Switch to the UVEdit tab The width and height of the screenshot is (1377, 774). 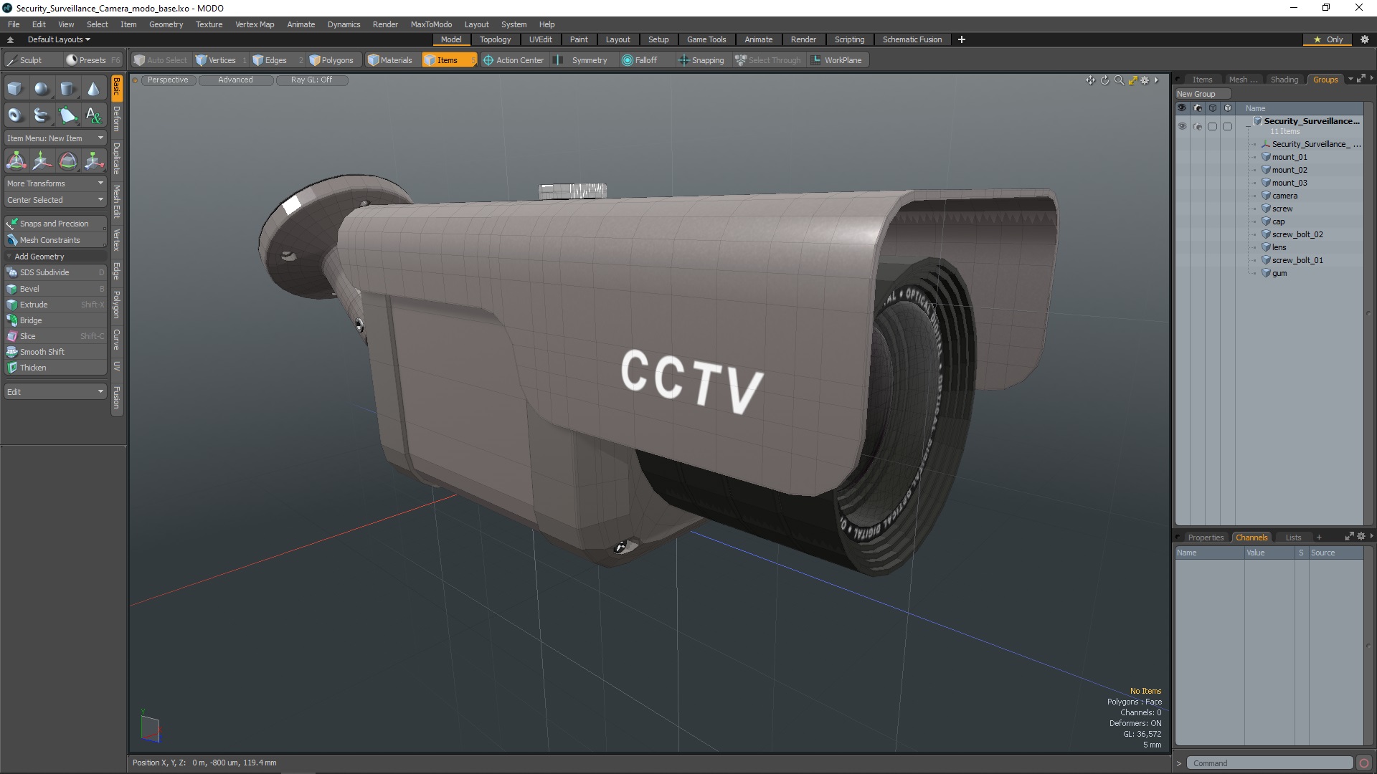540,39
